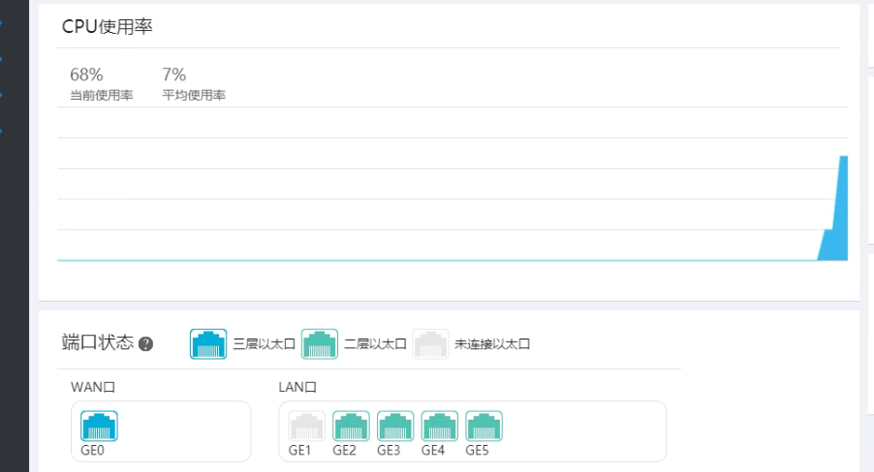The height and width of the screenshot is (472, 874).
Task: Click the gray 未连接以太口 legend icon
Action: [x=430, y=343]
